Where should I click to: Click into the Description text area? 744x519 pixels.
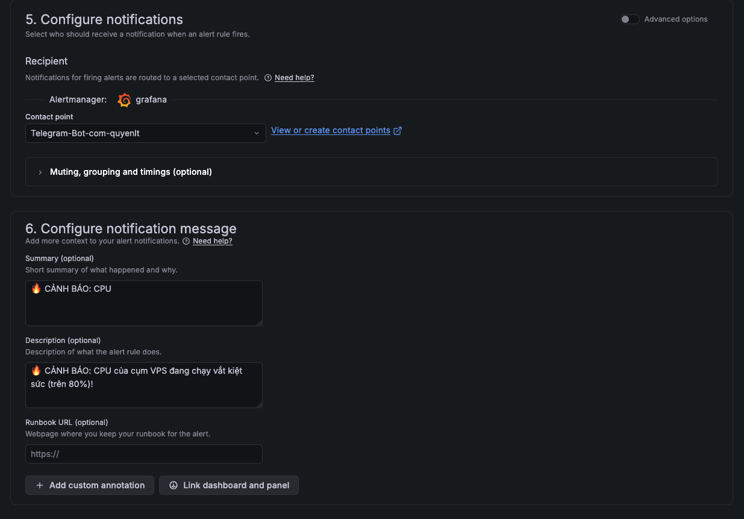tap(143, 385)
